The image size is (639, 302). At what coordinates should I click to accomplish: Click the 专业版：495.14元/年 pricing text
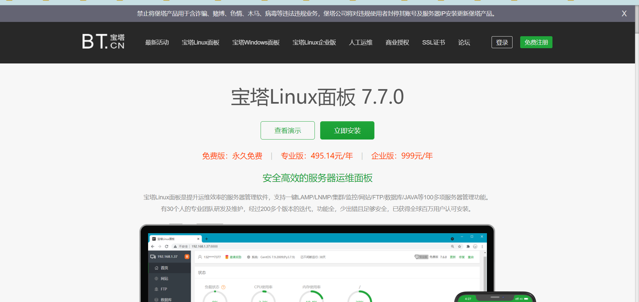[317, 156]
